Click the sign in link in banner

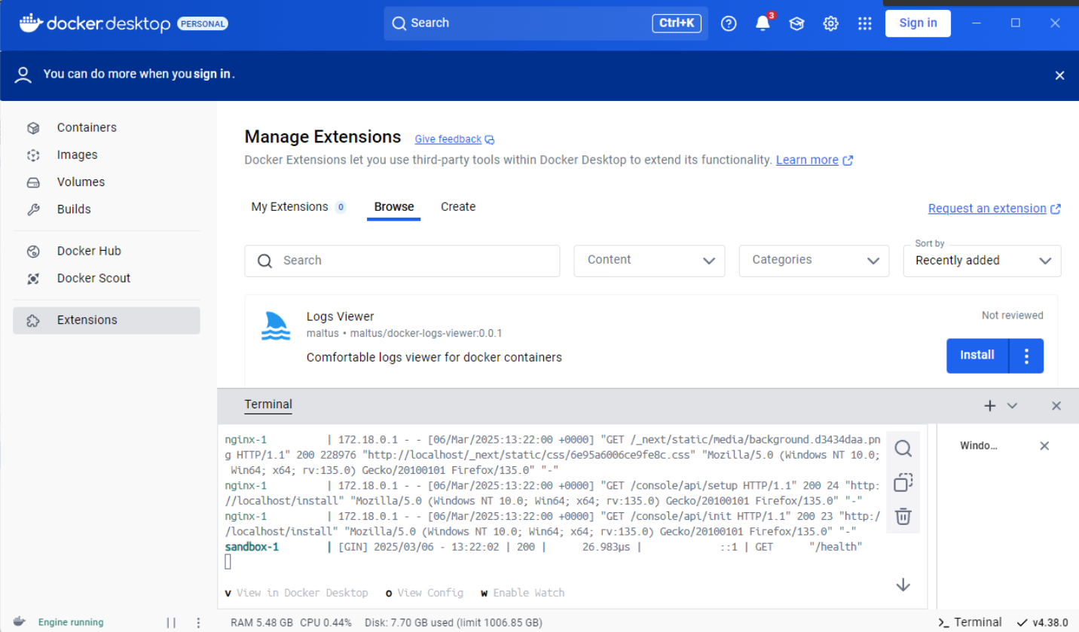click(212, 75)
